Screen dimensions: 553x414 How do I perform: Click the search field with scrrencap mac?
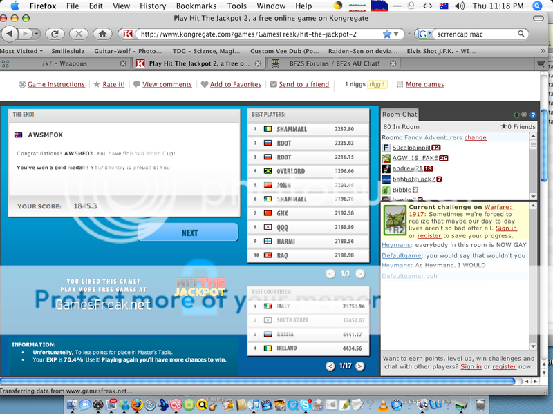476,34
